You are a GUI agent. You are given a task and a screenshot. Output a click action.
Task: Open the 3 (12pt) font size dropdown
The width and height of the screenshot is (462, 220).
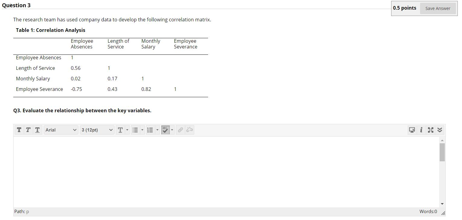point(97,130)
